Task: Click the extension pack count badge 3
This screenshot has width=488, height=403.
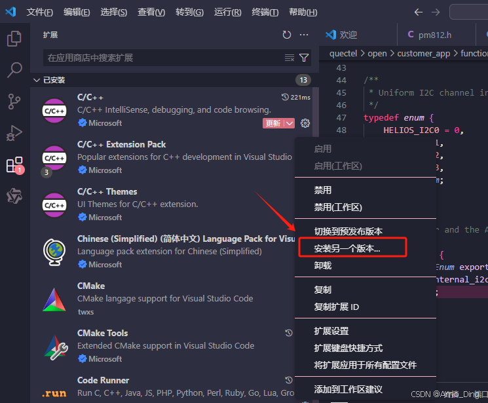Action: [x=47, y=172]
